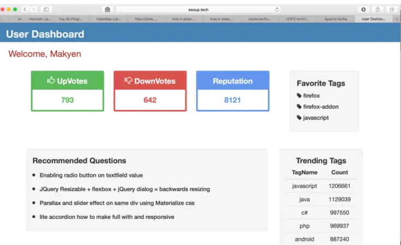Image resolution: width=401 pixels, height=245 pixels.
Task: Click the reputation value 8121
Action: pos(232,100)
